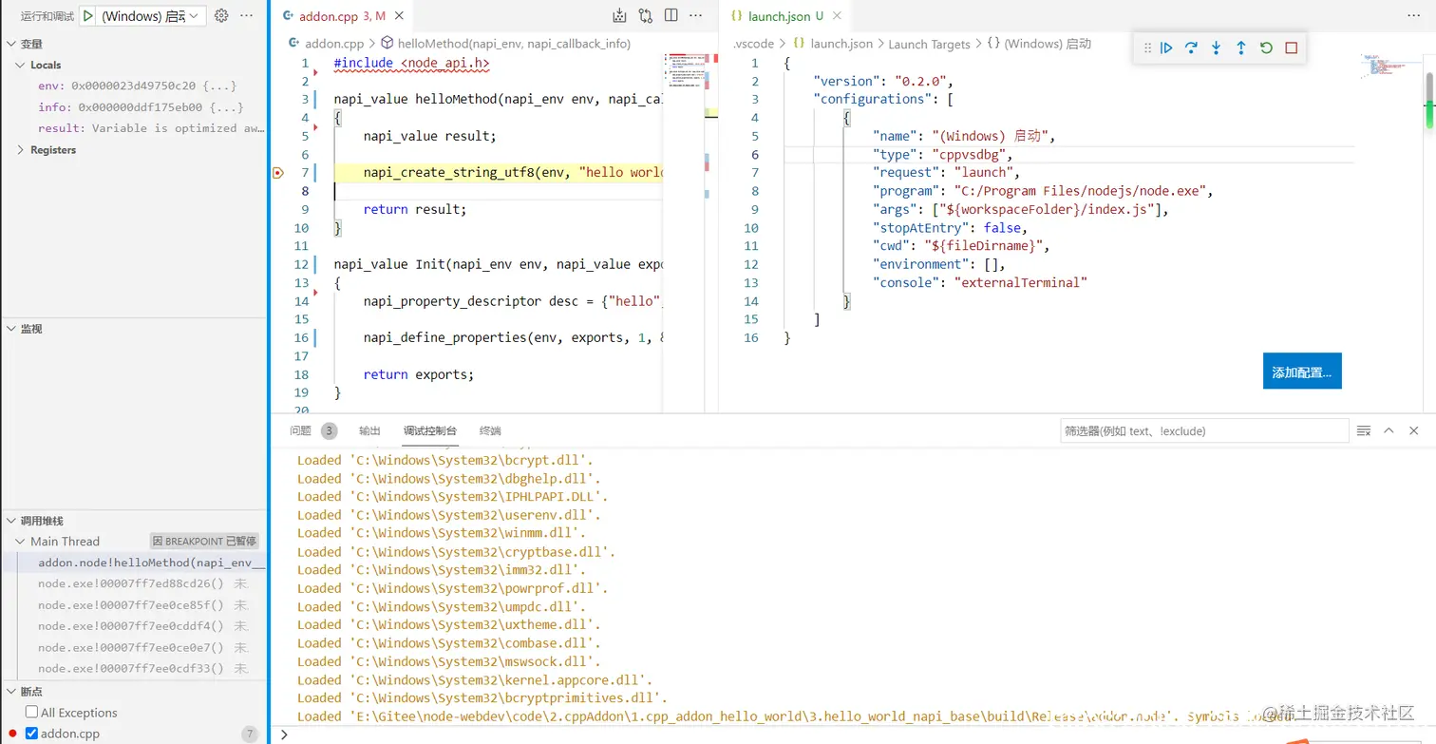
Task: Select the addon.node!helloMethod stack frame
Action: coord(134,563)
